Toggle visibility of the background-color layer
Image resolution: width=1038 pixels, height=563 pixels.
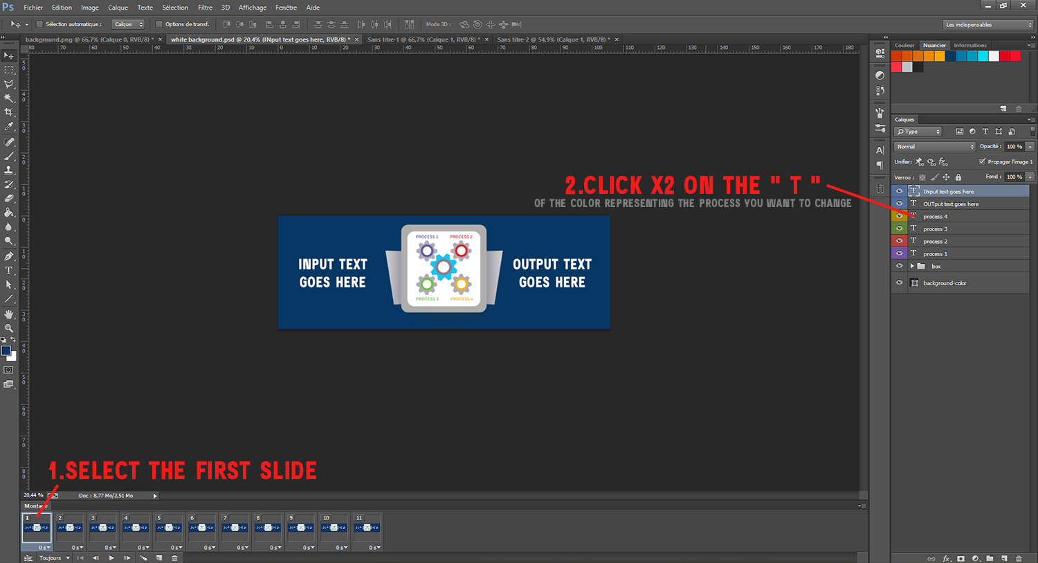click(x=899, y=283)
